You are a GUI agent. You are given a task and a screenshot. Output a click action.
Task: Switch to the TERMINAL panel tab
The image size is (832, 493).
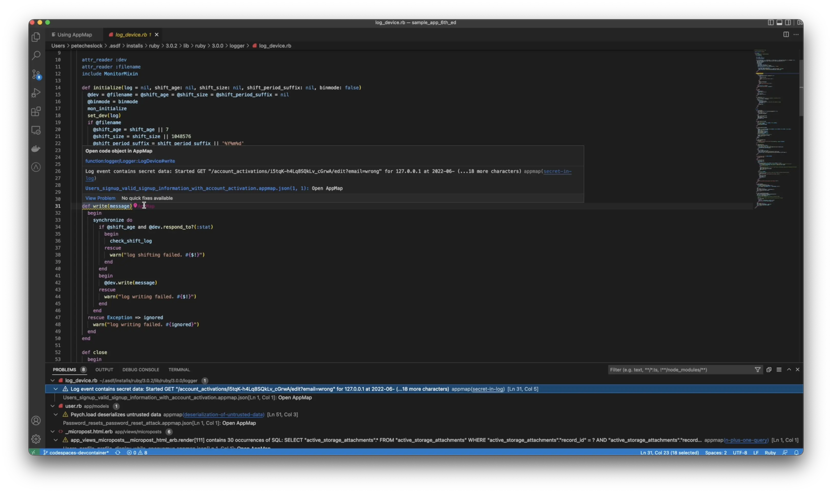179,370
